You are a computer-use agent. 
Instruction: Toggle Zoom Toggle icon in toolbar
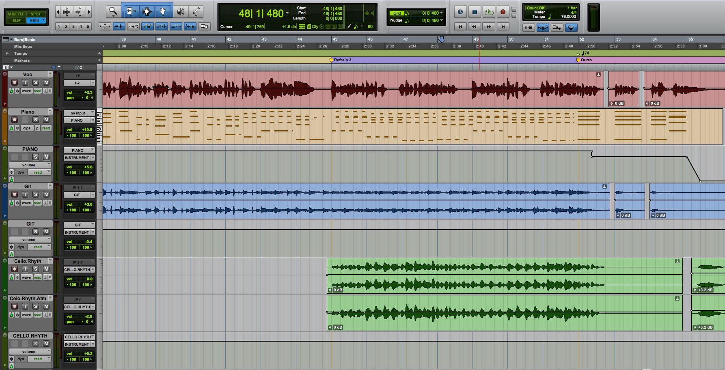[x=105, y=26]
